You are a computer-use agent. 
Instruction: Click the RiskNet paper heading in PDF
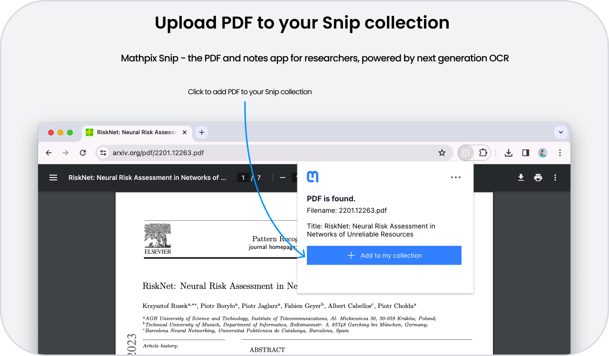(220, 286)
